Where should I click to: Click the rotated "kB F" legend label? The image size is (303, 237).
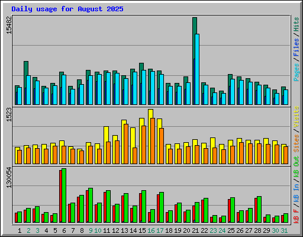pyautogui.click(x=296, y=216)
